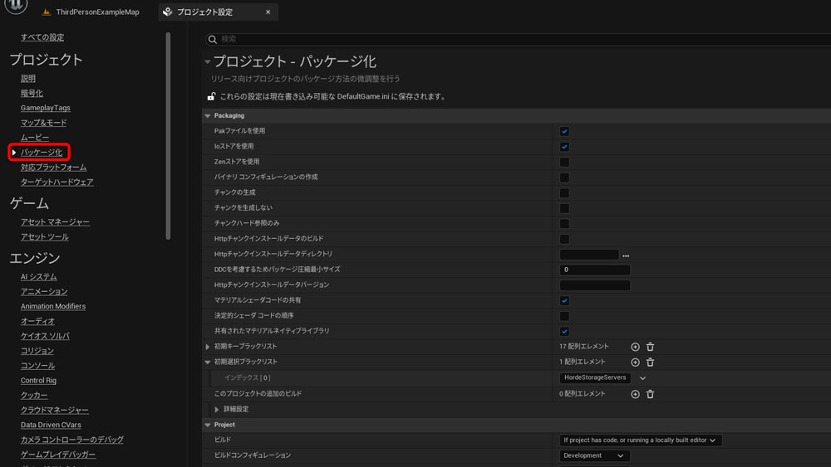Enable the チャンクを生成しない checkbox
This screenshot has width=831, height=467.
(564, 208)
